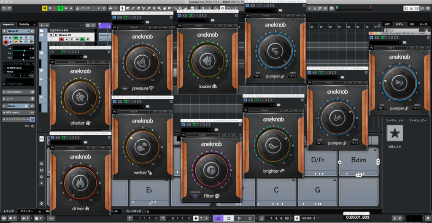Switch to the Inspector tab
This screenshot has width=432, height=223.
[x=8, y=24]
